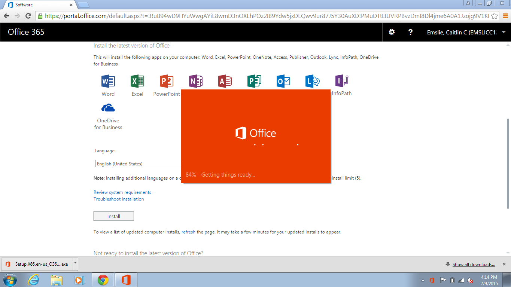Open Troubleshoot installation link

pyautogui.click(x=119, y=199)
